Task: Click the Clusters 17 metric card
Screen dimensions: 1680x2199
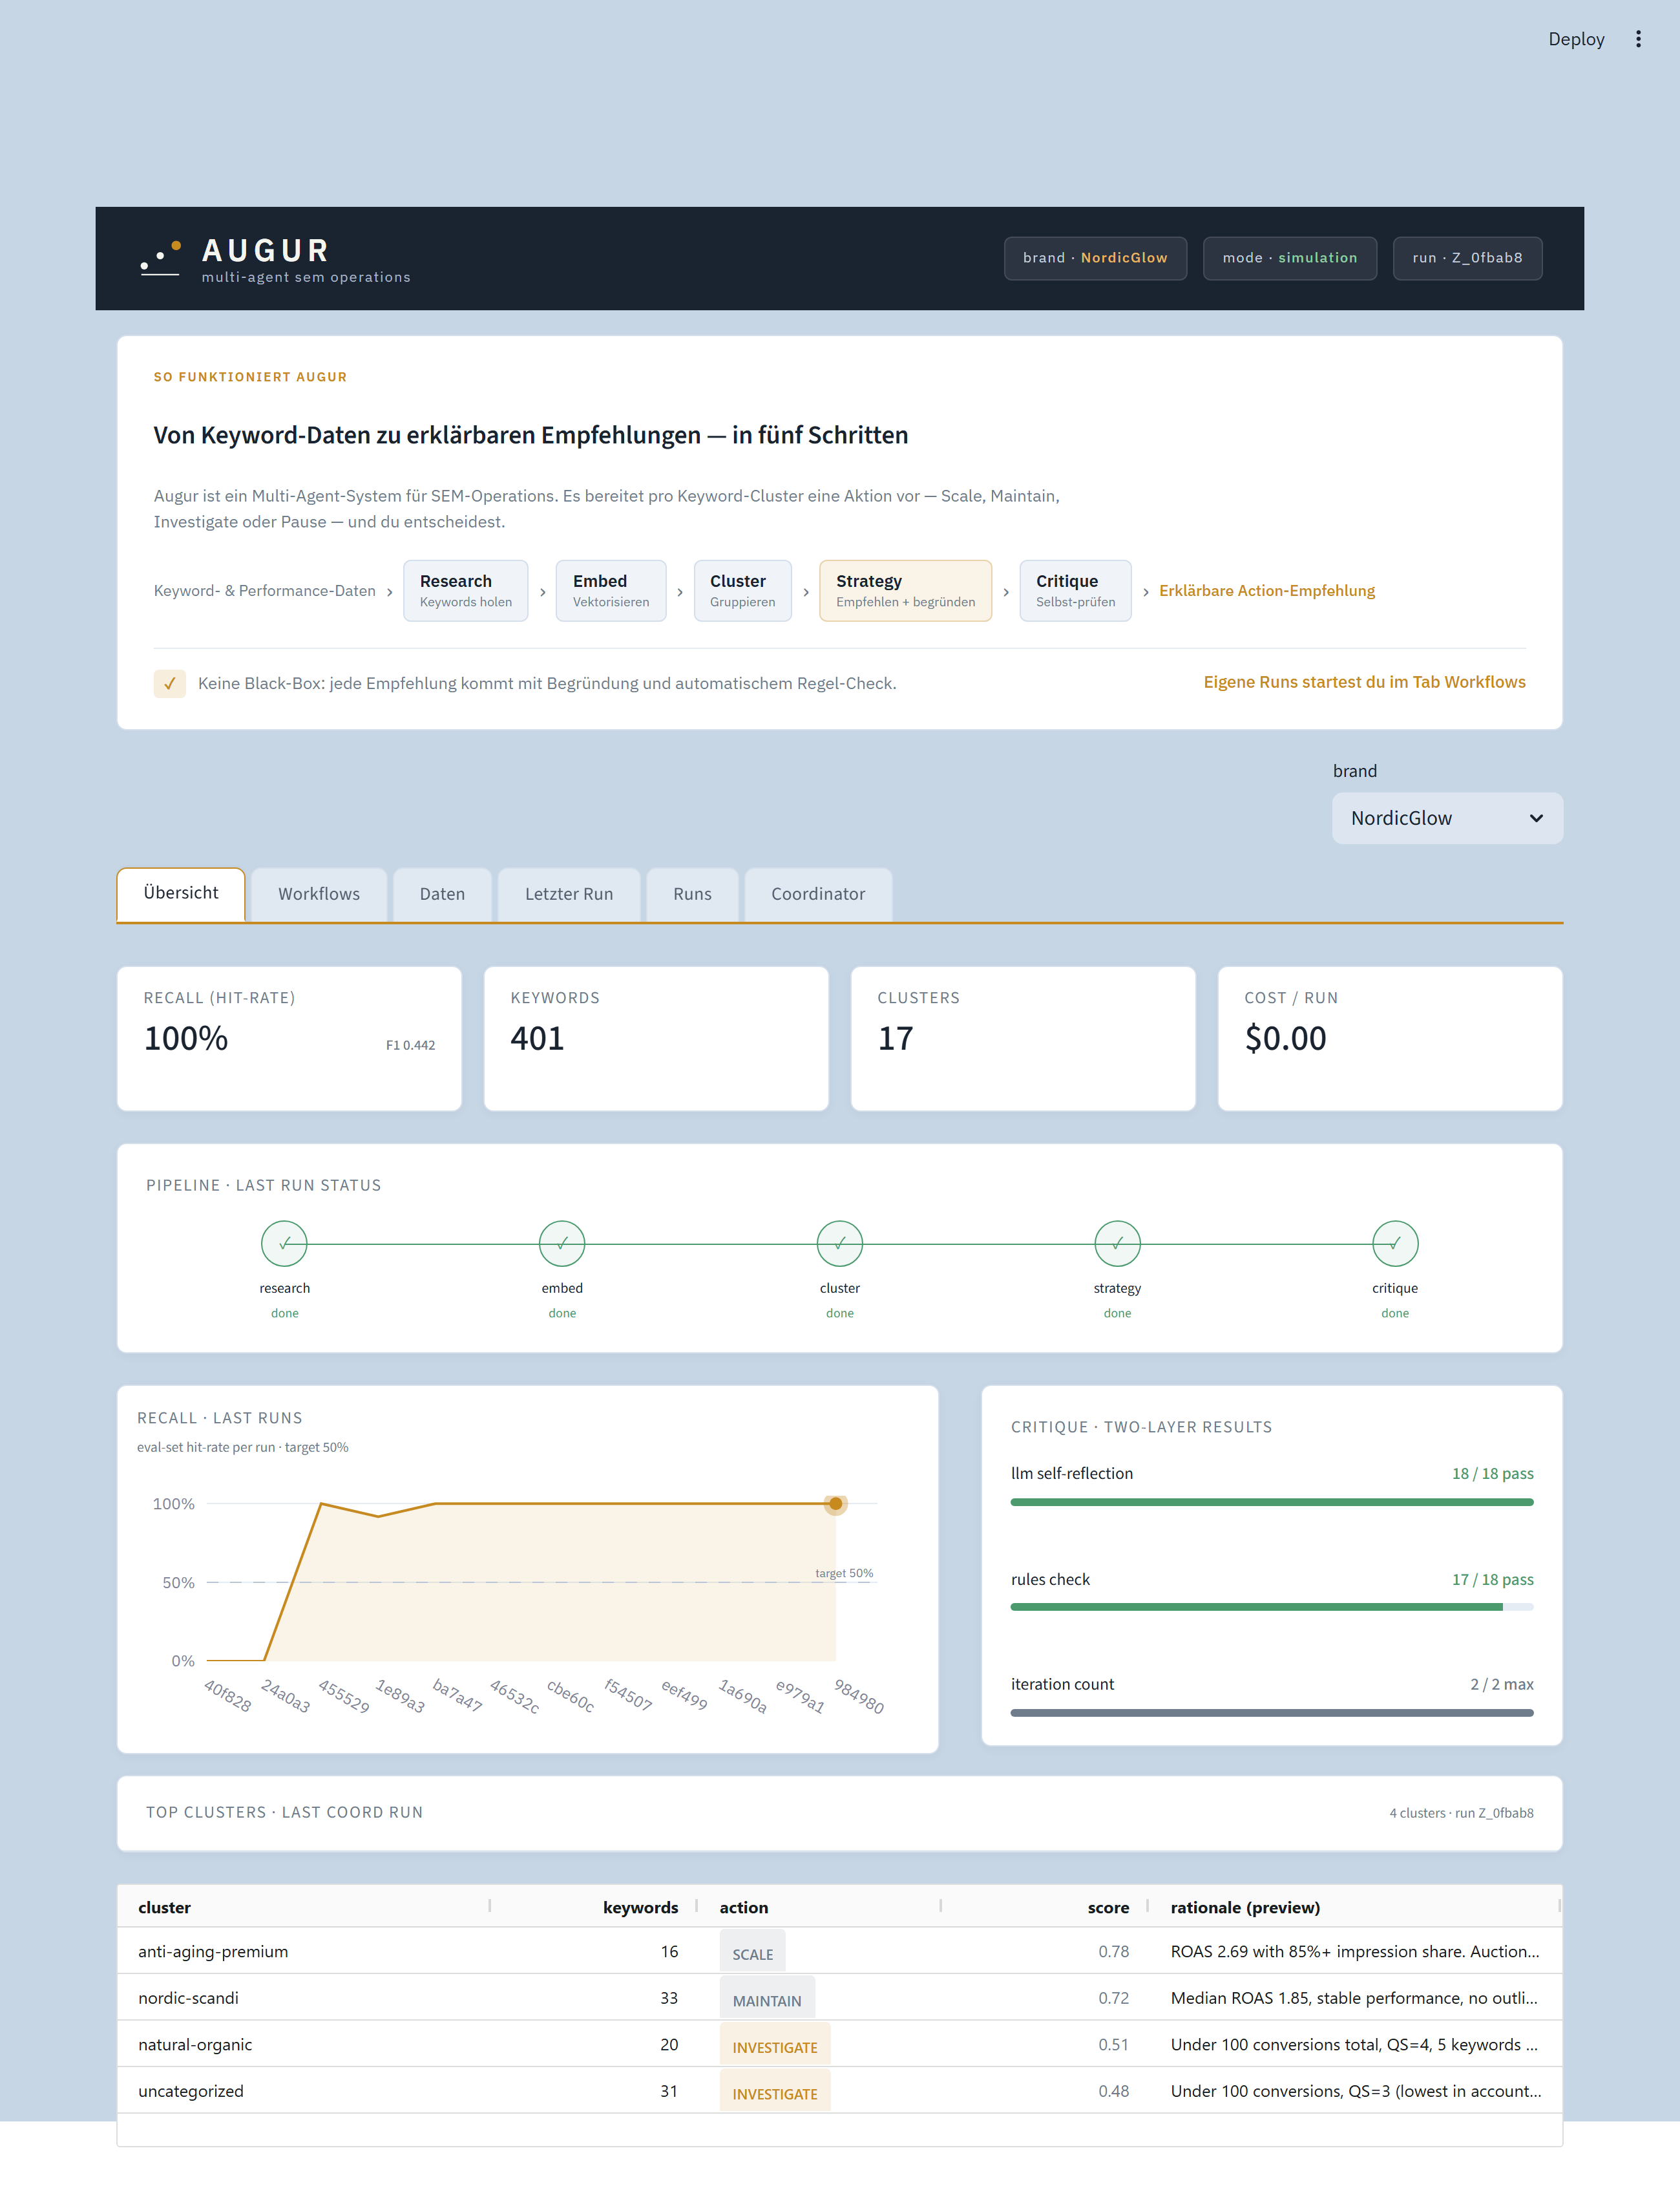Action: (1023, 1039)
